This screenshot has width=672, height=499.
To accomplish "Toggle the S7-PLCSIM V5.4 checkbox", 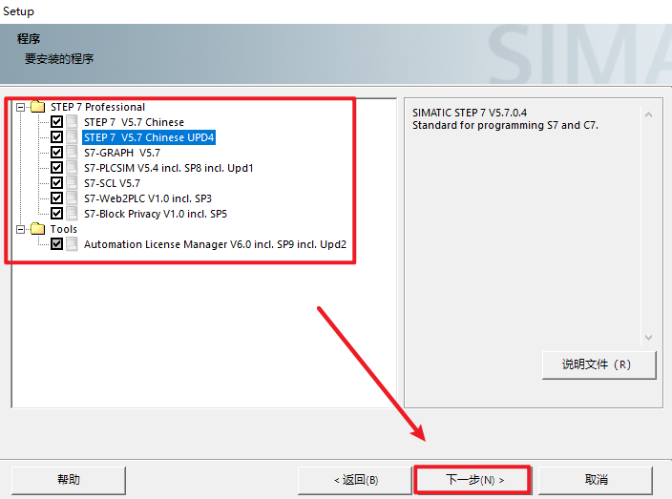I will [x=56, y=168].
